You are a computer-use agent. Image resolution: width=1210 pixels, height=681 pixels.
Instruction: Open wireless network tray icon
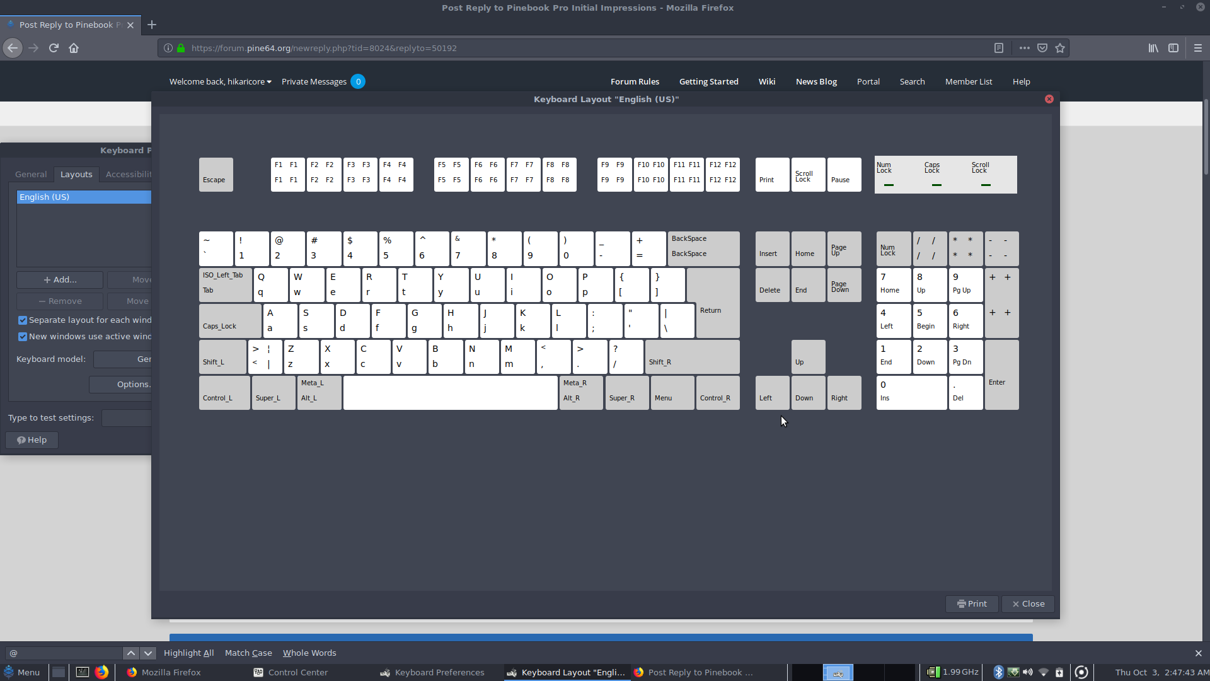(x=1044, y=672)
